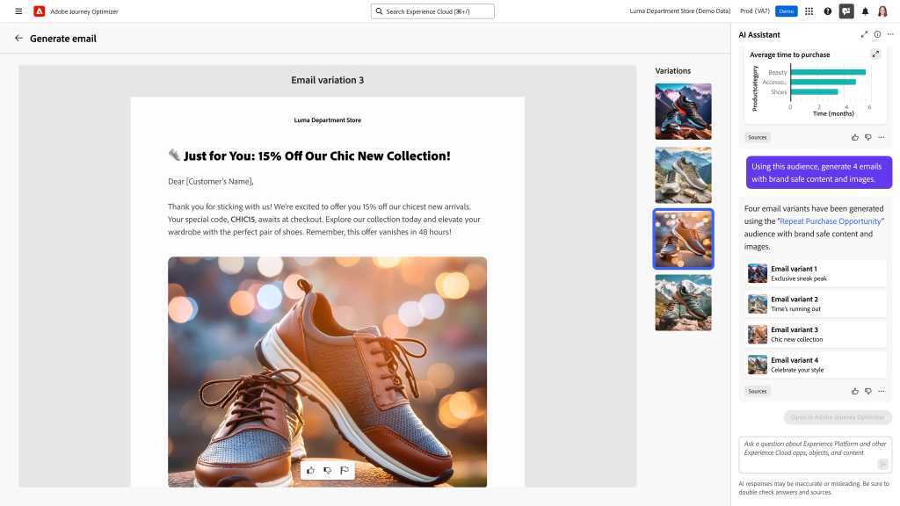The width and height of the screenshot is (900, 506).
Task: Select the fourth variation thumbnail
Action: [683, 302]
